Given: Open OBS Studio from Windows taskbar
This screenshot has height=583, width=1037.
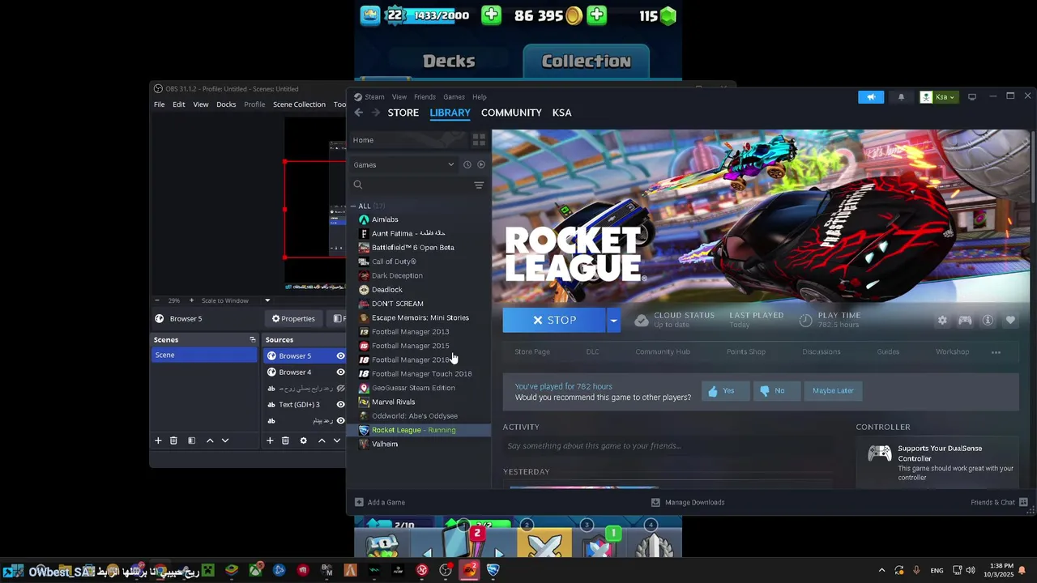Looking at the screenshot, I should click(x=446, y=570).
